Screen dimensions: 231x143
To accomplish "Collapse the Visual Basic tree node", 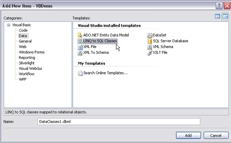I will click(x=9, y=25).
